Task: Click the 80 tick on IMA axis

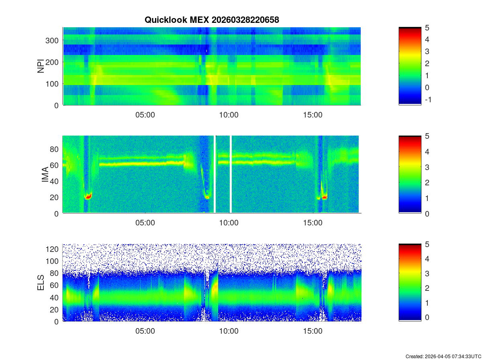Action: click(x=55, y=149)
